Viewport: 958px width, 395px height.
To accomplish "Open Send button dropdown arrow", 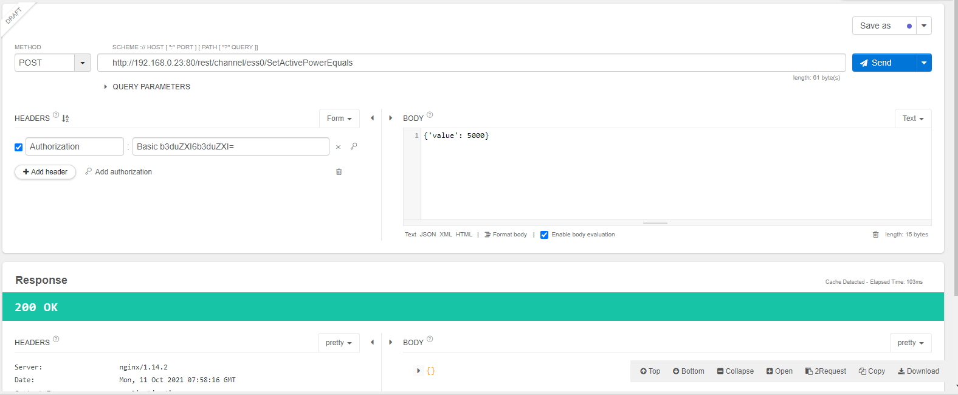I will [924, 63].
